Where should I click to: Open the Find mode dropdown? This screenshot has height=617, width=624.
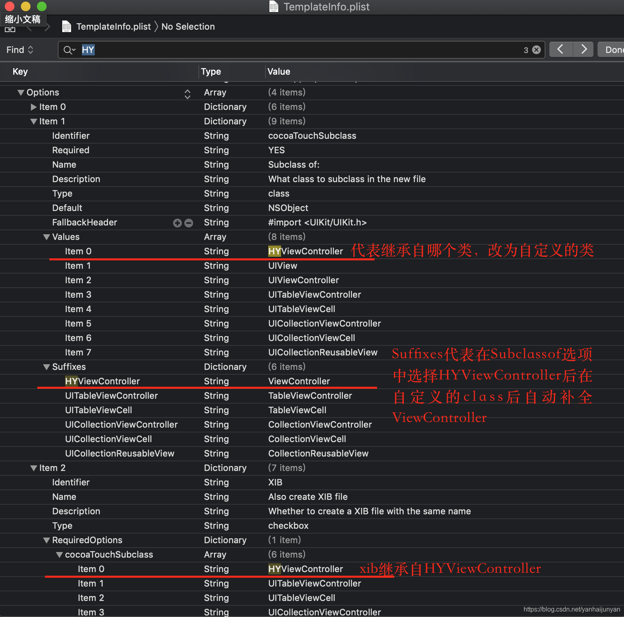coord(20,50)
